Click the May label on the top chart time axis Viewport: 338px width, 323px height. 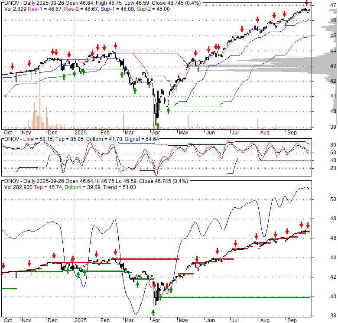pos(183,133)
